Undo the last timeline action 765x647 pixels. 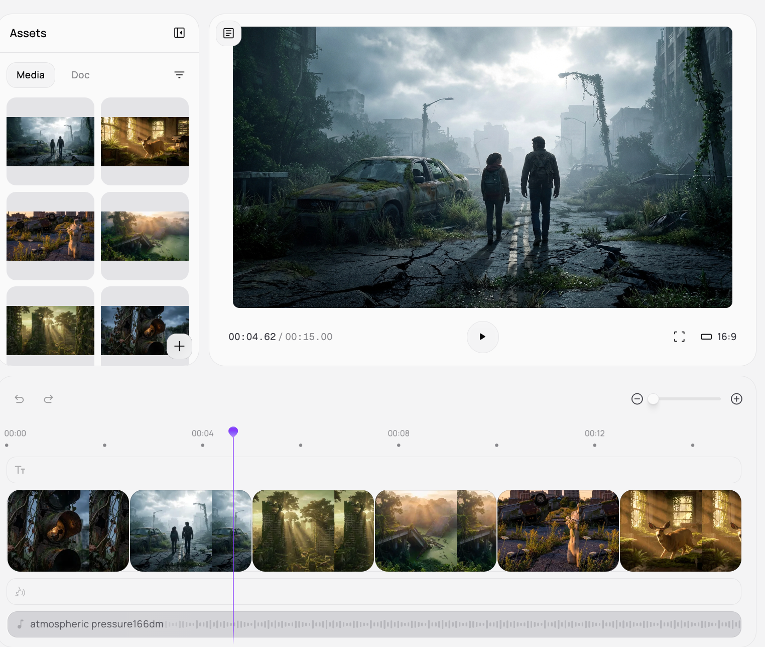[20, 399]
